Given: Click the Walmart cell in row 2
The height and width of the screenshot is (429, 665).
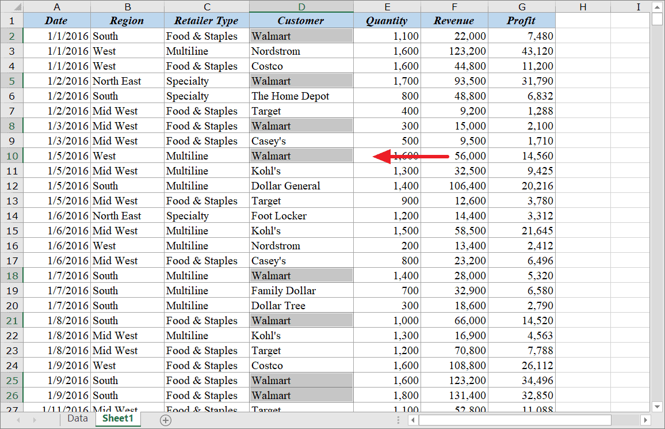Looking at the screenshot, I should [x=301, y=36].
